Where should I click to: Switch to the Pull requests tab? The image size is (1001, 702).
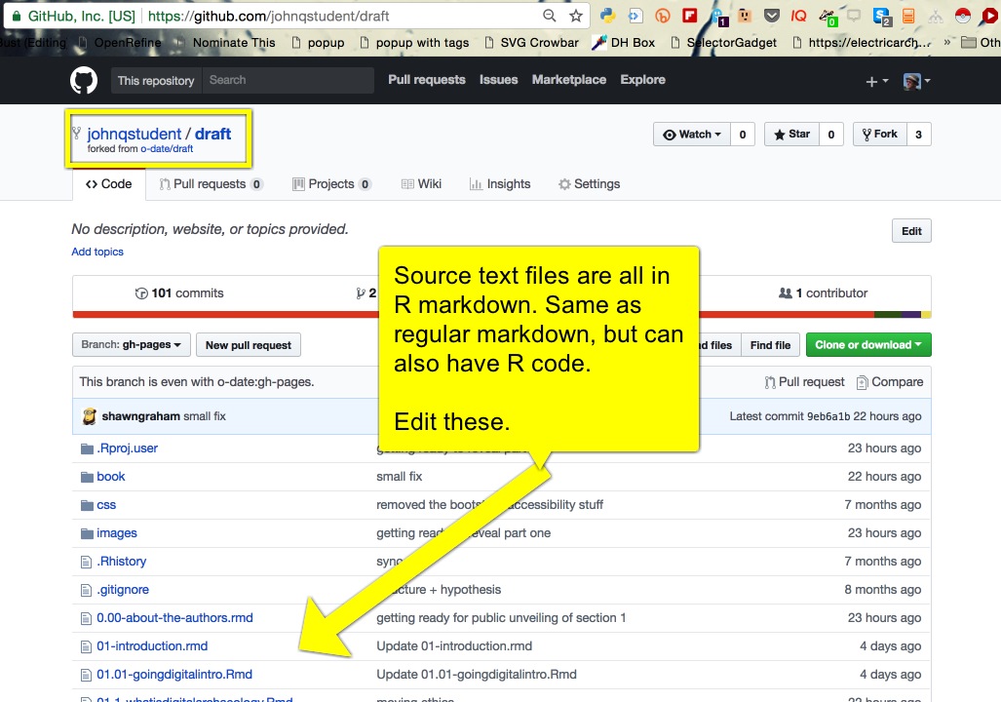211,184
